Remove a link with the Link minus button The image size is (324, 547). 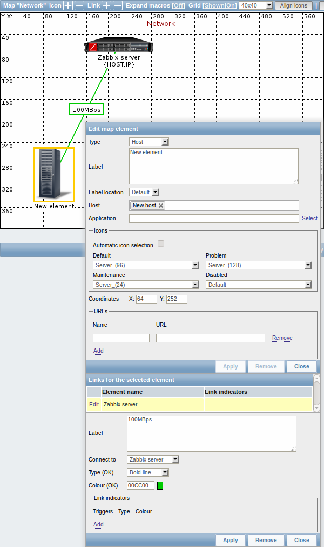tap(118, 5)
